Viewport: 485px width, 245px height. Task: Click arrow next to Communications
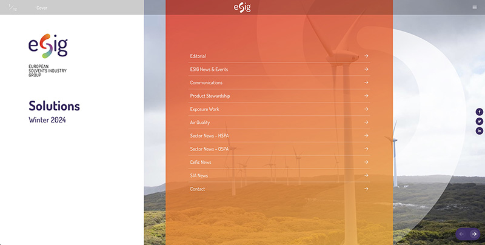(366, 82)
